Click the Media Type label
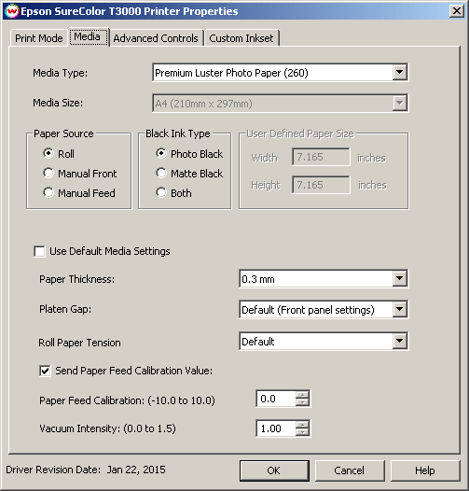 click(60, 73)
